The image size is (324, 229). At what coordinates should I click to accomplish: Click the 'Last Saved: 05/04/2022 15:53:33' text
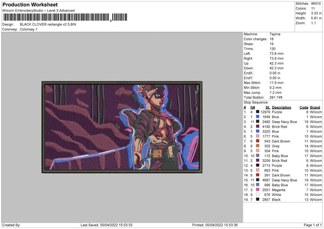[x=106, y=225]
